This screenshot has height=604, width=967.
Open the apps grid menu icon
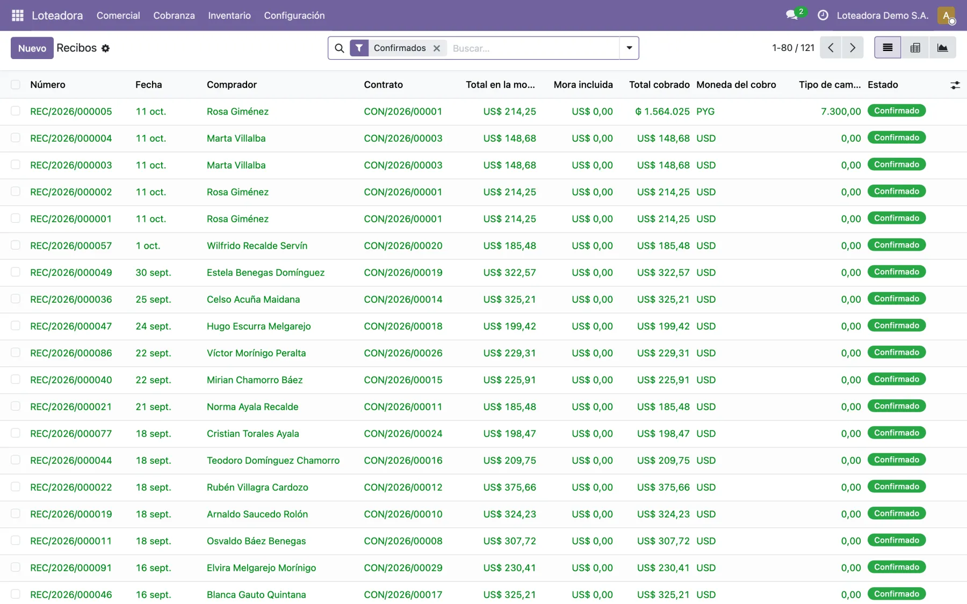[17, 16]
